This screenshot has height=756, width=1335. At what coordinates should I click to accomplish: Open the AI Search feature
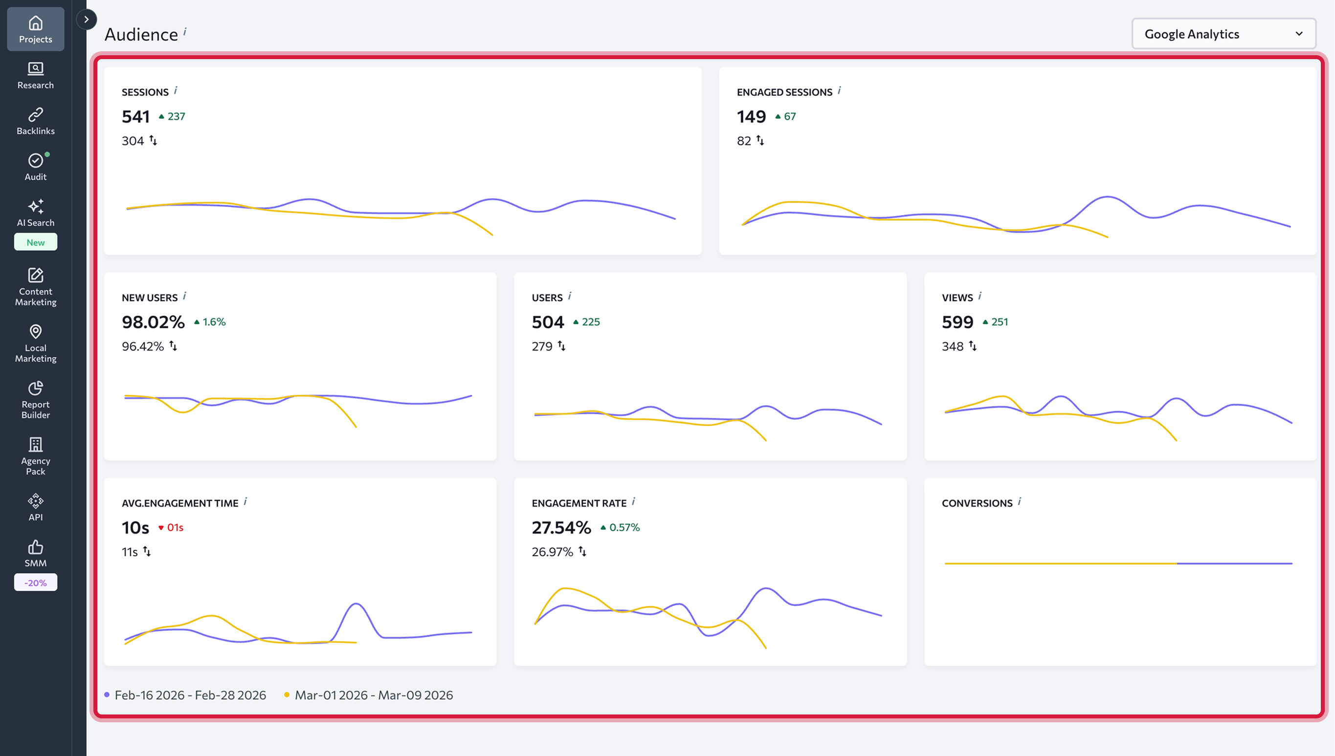35,212
